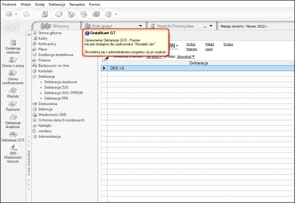The width and height of the screenshot is (295, 203).
Task: Select Zestawienia in module list
Action: 45,103
